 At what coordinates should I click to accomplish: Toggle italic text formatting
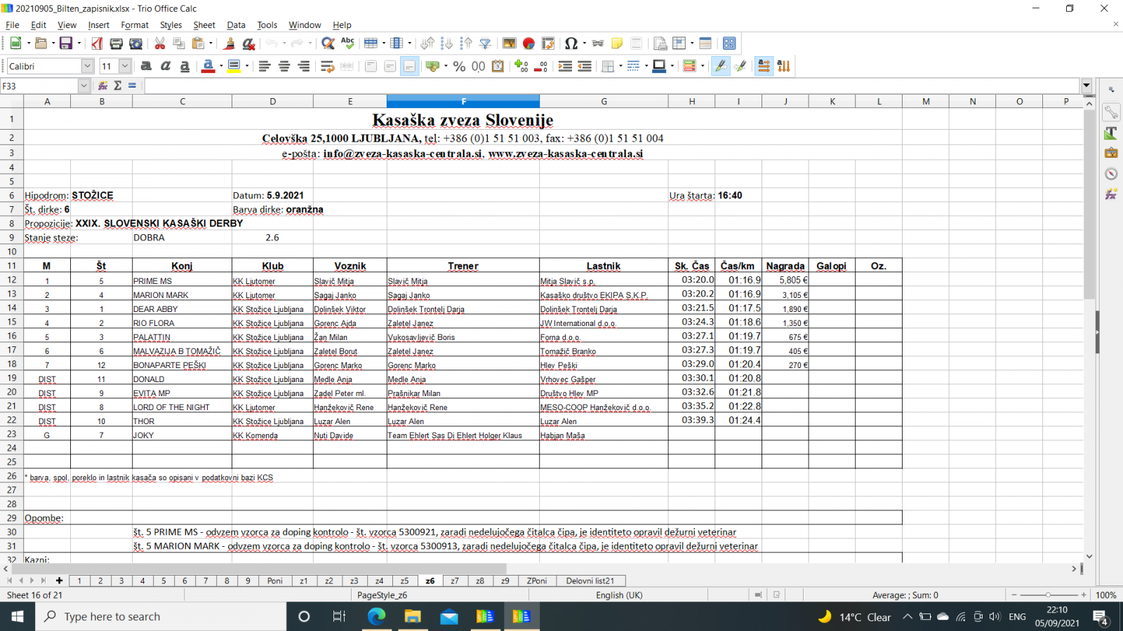[166, 66]
